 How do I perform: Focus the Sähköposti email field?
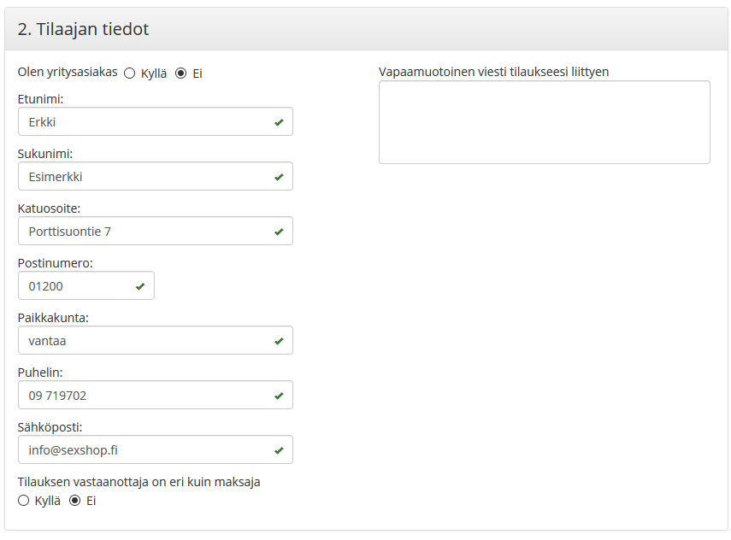click(145, 450)
